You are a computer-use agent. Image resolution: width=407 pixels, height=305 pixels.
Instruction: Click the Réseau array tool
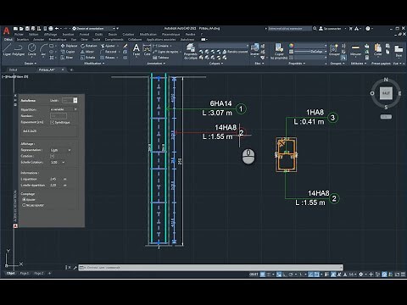[108, 58]
